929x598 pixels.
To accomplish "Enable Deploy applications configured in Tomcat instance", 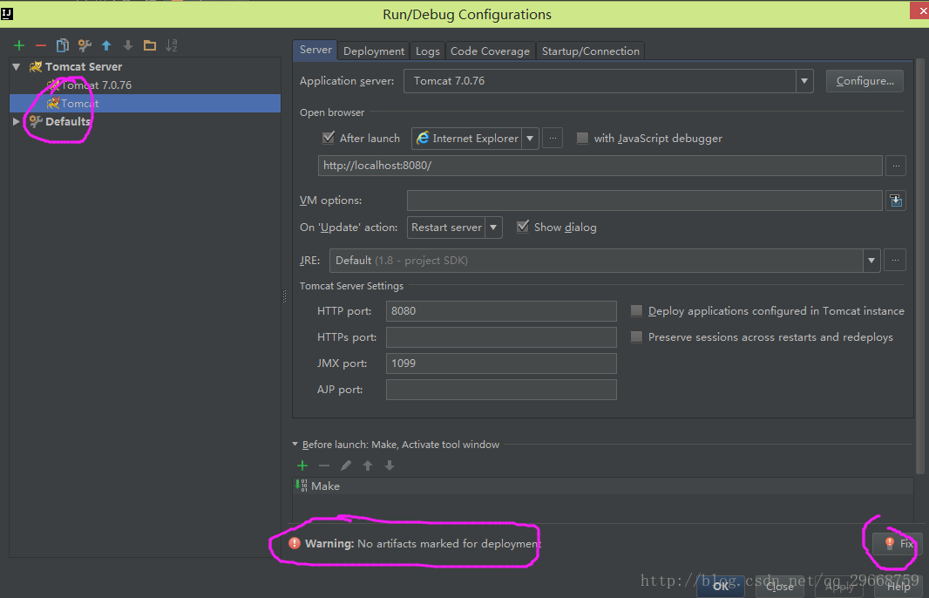I will 636,310.
